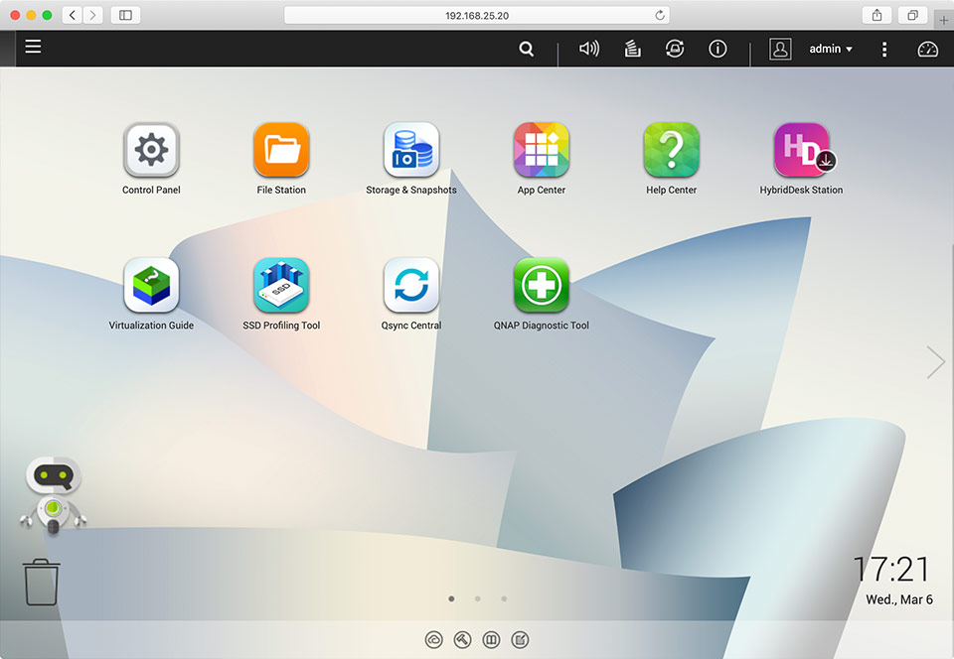Open external devices icon

pyautogui.click(x=674, y=49)
